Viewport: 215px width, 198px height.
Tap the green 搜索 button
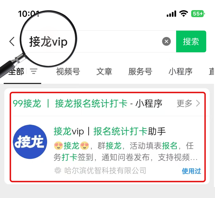[191, 41]
